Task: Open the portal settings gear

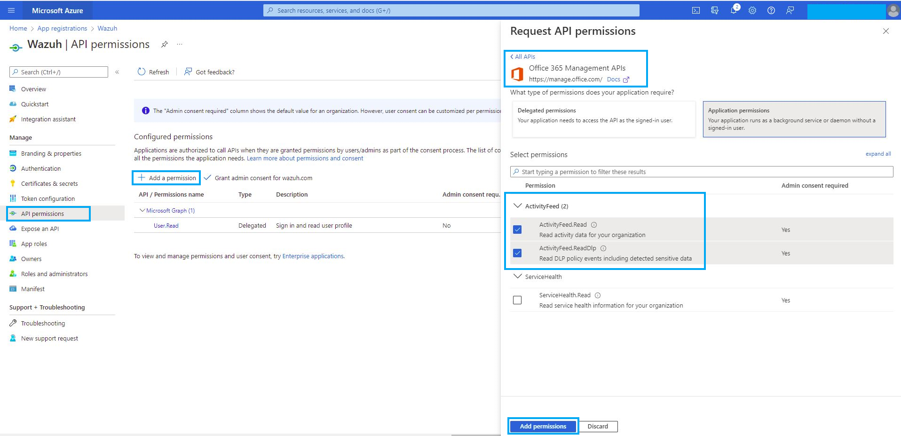Action: (x=752, y=10)
